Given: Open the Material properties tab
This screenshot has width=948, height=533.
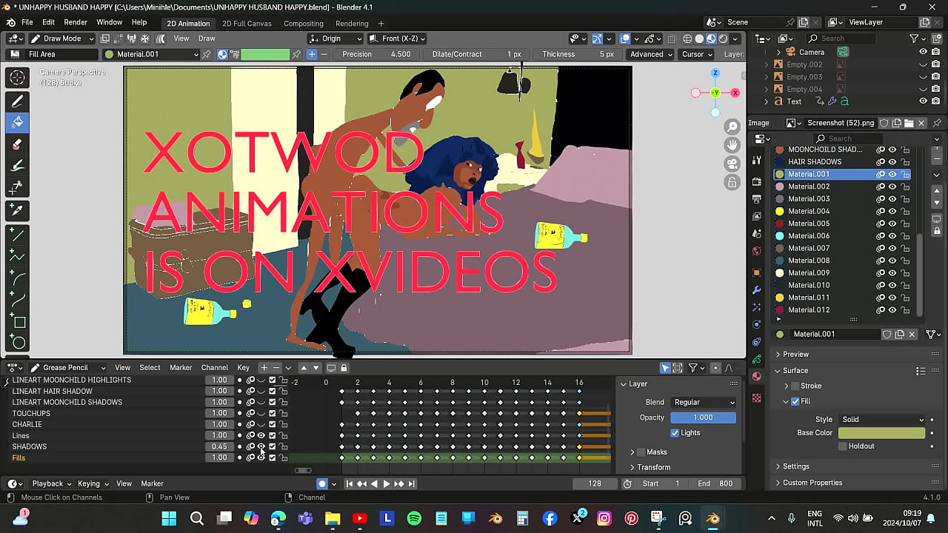Looking at the screenshot, I should coord(756,377).
